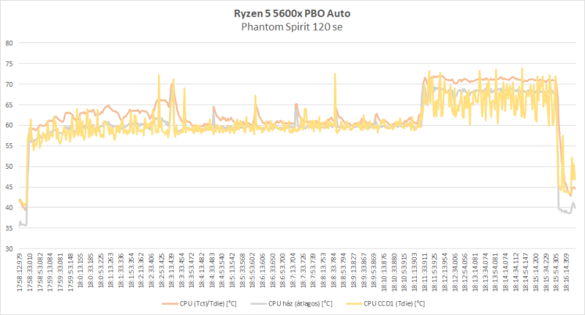Click legend label "CPU ház (átlagos) [°C]"

[300, 304]
